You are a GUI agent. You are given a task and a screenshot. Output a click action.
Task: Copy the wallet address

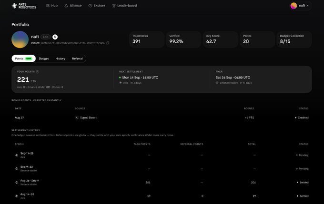[x=108, y=43]
